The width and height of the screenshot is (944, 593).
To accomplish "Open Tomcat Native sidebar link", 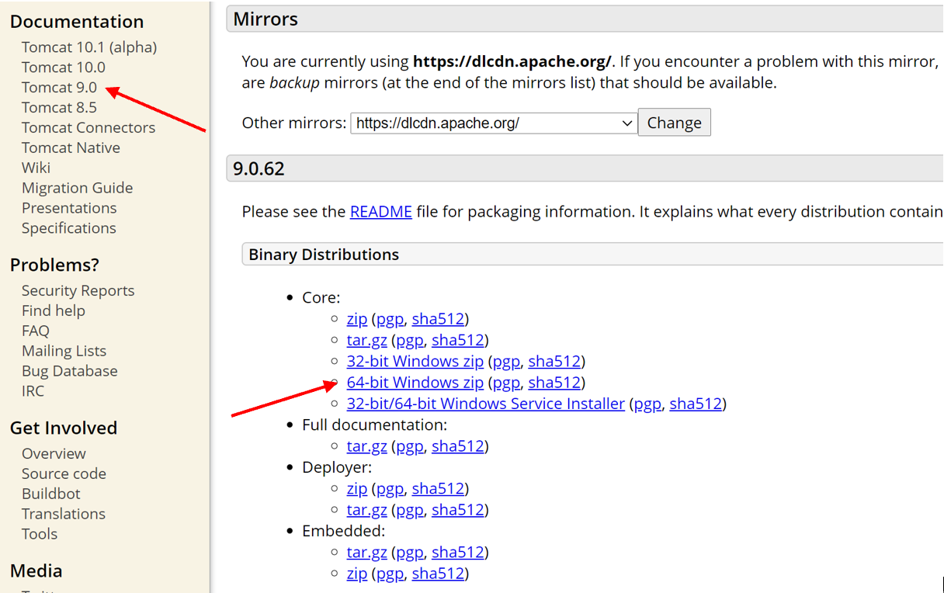I will click(x=71, y=148).
